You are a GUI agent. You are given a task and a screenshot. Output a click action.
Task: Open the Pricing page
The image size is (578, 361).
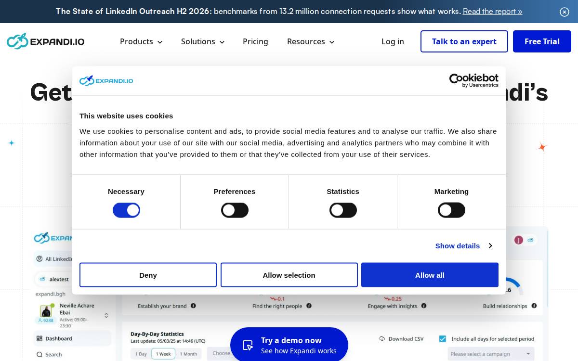(255, 42)
